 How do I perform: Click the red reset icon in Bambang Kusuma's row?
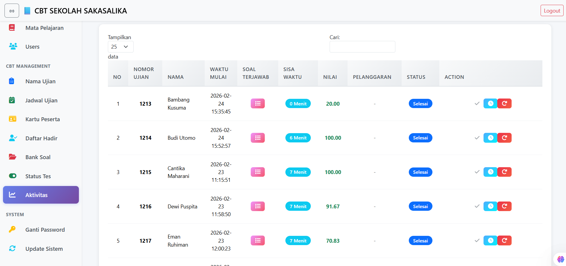point(504,104)
